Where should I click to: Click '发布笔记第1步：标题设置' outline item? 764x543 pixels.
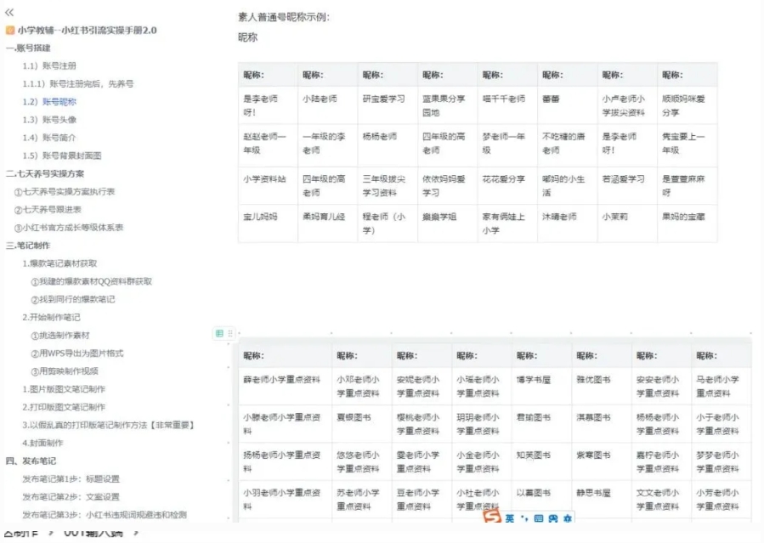tap(71, 478)
